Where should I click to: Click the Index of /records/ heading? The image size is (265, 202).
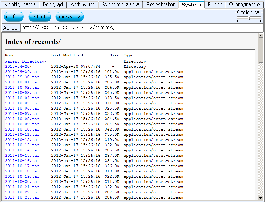[x=33, y=42]
